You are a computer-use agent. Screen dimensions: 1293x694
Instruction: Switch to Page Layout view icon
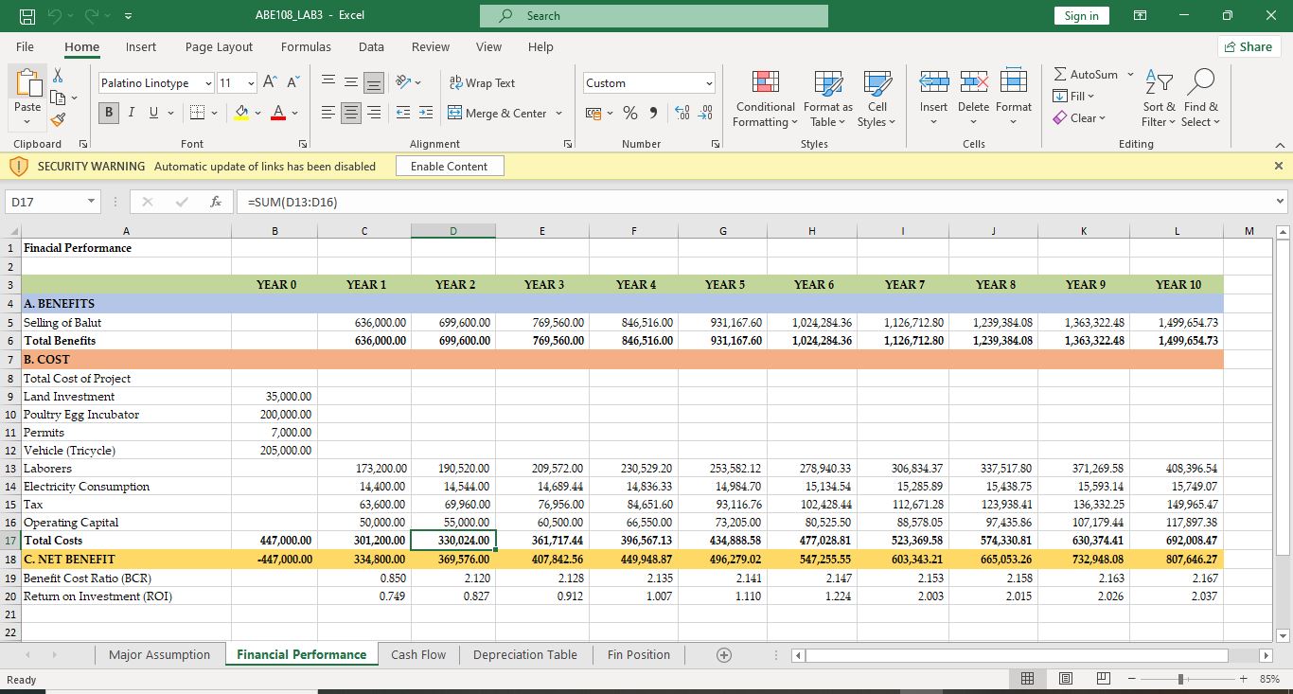pyautogui.click(x=1064, y=679)
